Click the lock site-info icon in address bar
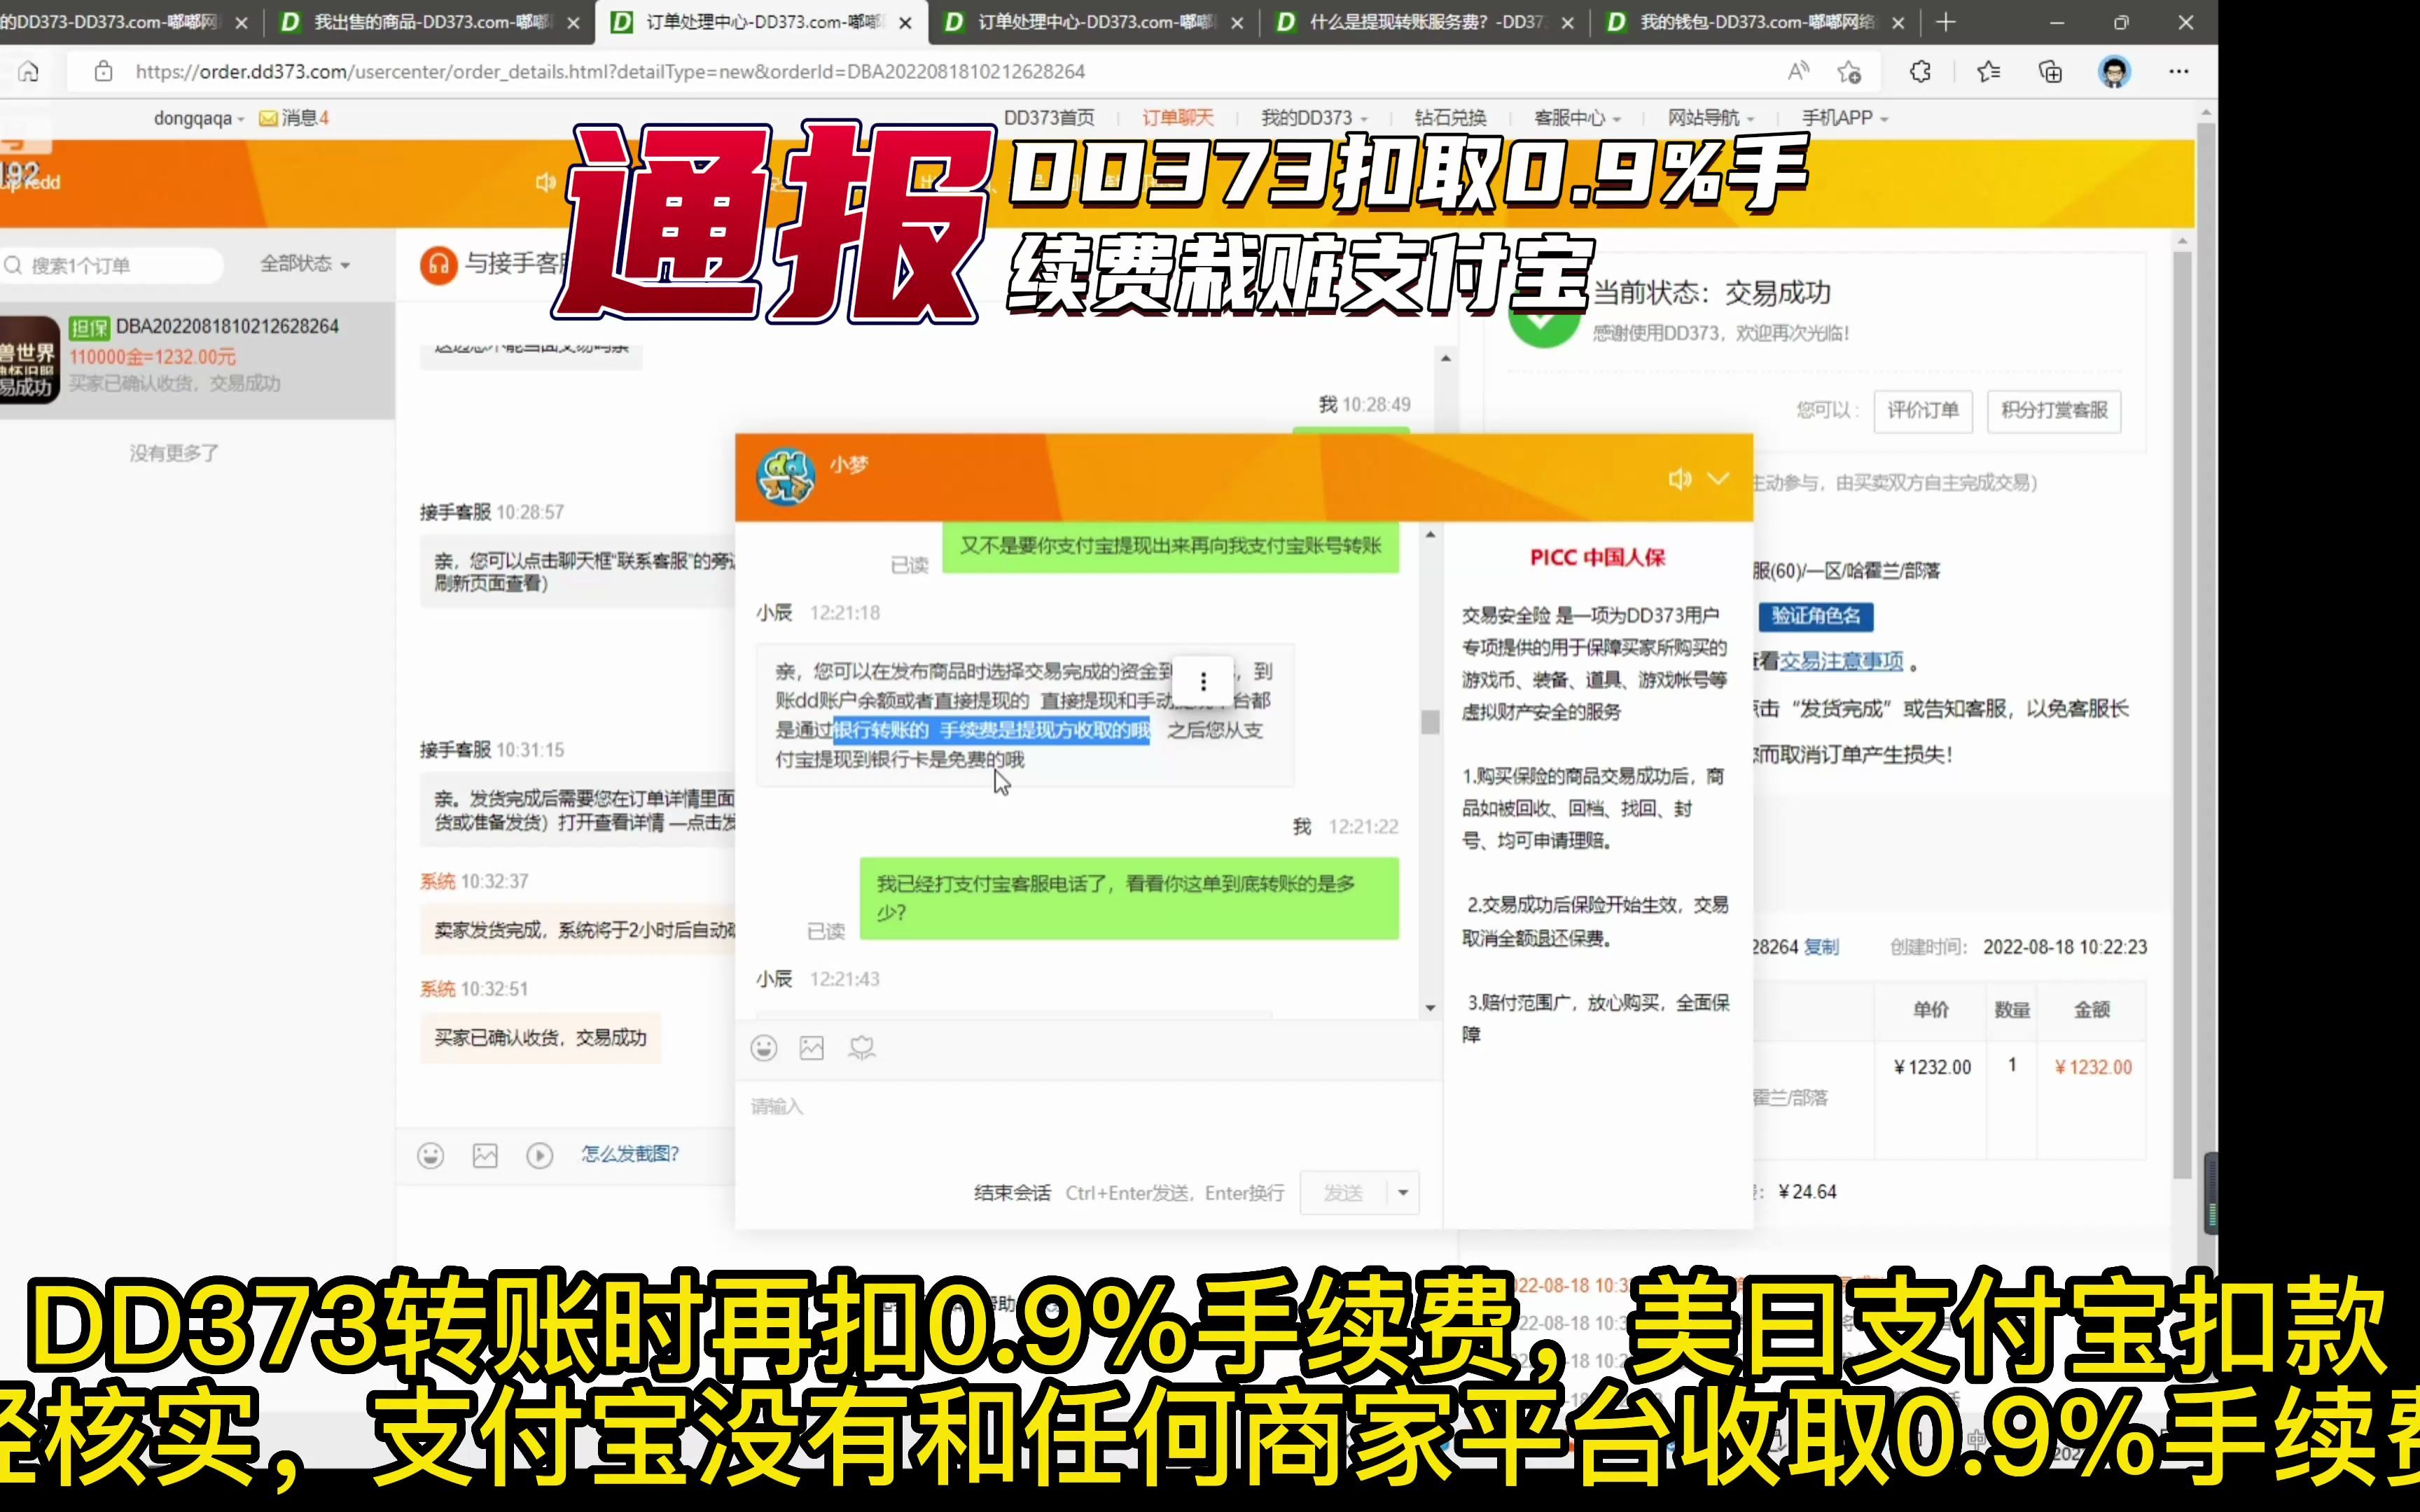Image resolution: width=2420 pixels, height=1512 pixels. click(103, 71)
